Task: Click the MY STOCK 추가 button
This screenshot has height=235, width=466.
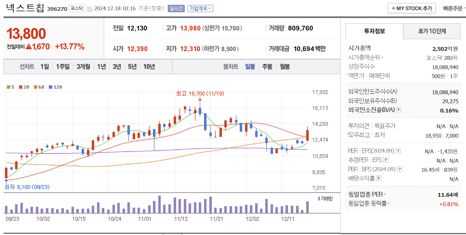Action: (411, 8)
